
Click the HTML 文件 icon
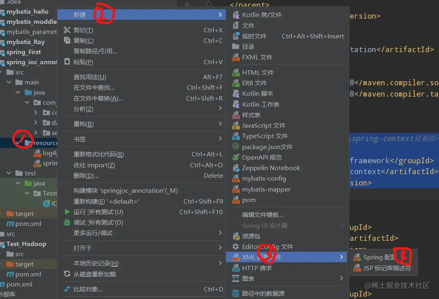click(236, 72)
